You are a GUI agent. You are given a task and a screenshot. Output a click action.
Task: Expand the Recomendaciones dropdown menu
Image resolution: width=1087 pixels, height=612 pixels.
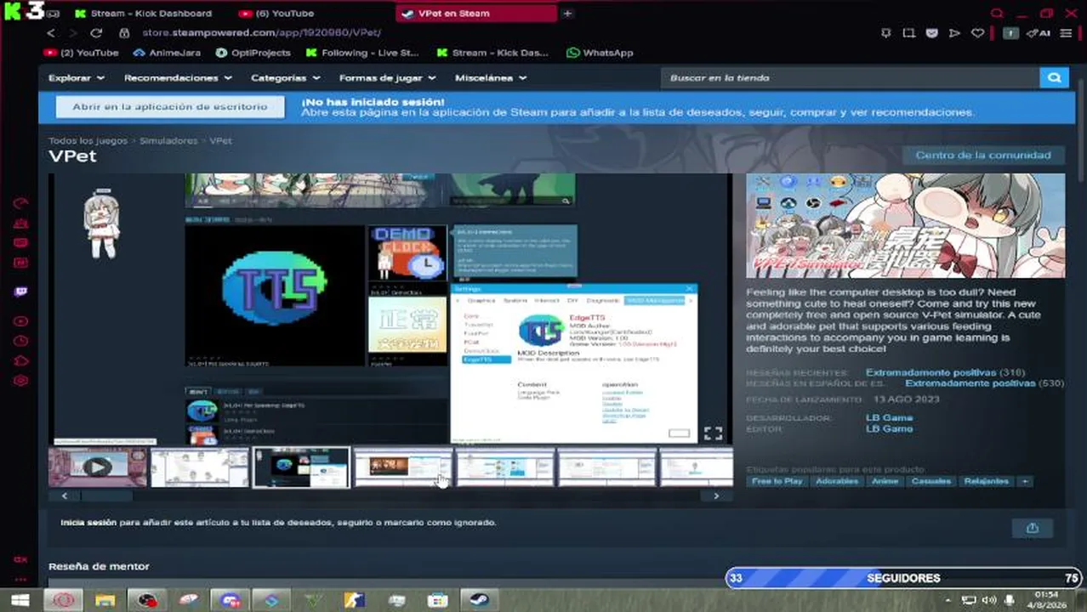click(x=178, y=77)
